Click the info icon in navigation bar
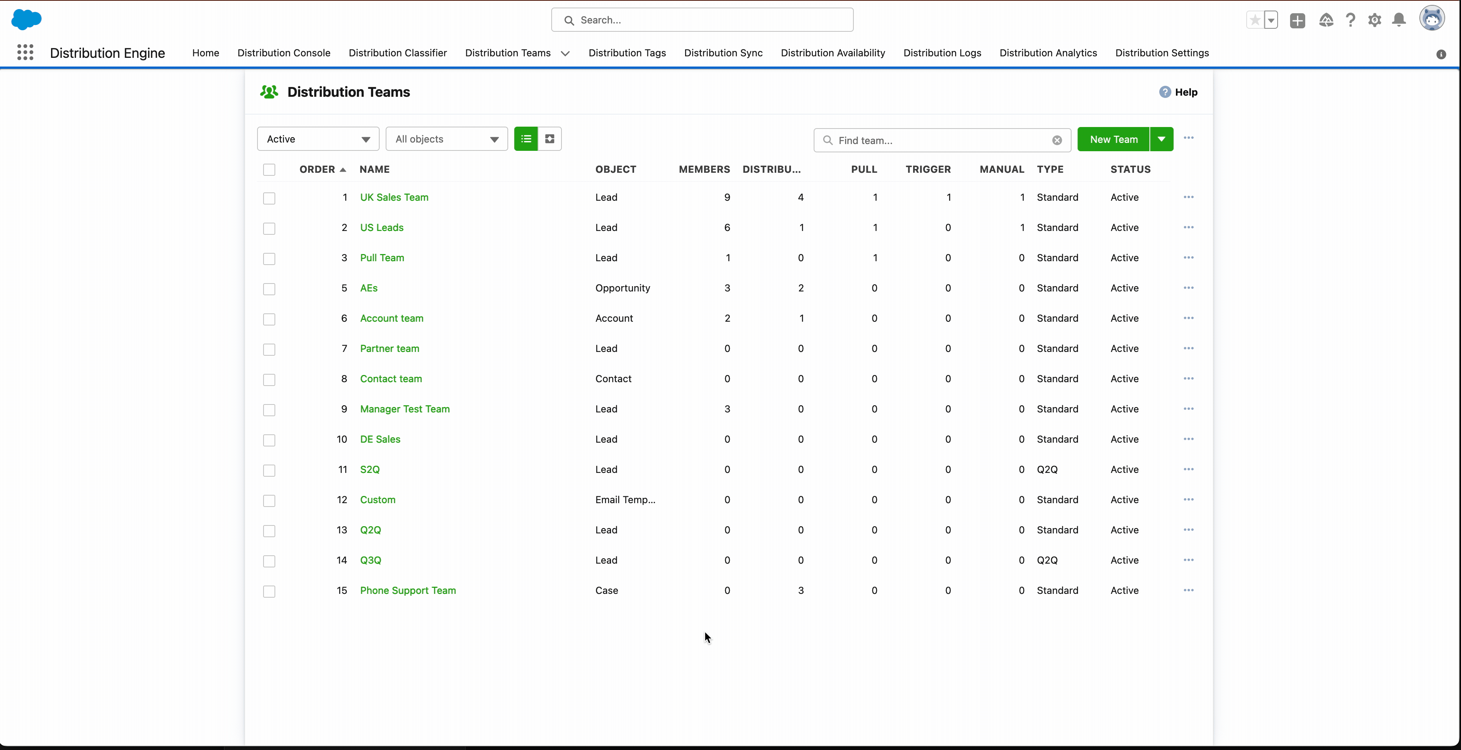Screen dimensions: 1461x750 (1441, 54)
